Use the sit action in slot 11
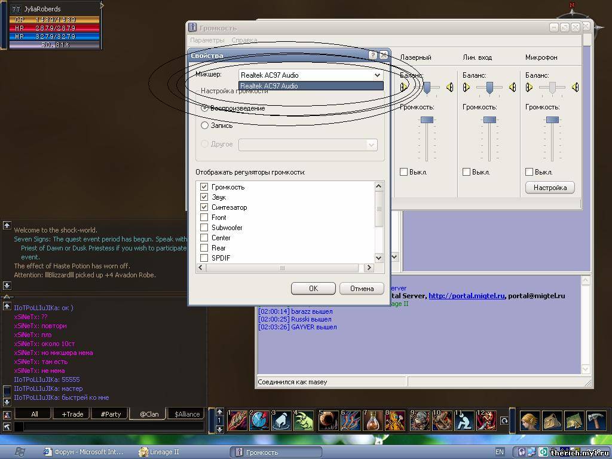612x459 pixels. pos(464,421)
